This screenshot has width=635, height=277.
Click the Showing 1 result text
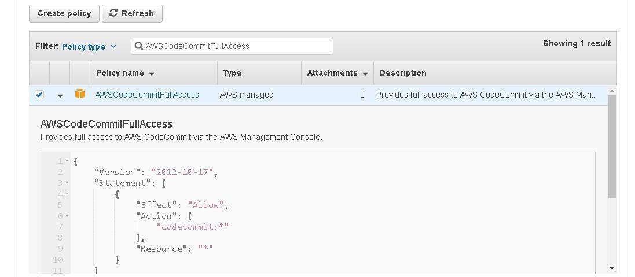(577, 44)
